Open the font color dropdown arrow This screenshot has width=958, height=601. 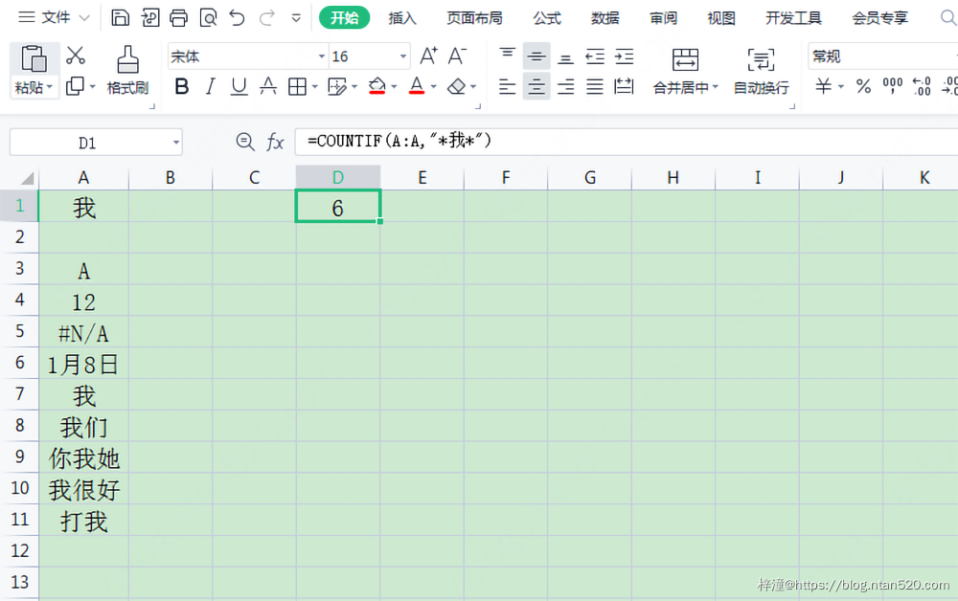point(434,87)
